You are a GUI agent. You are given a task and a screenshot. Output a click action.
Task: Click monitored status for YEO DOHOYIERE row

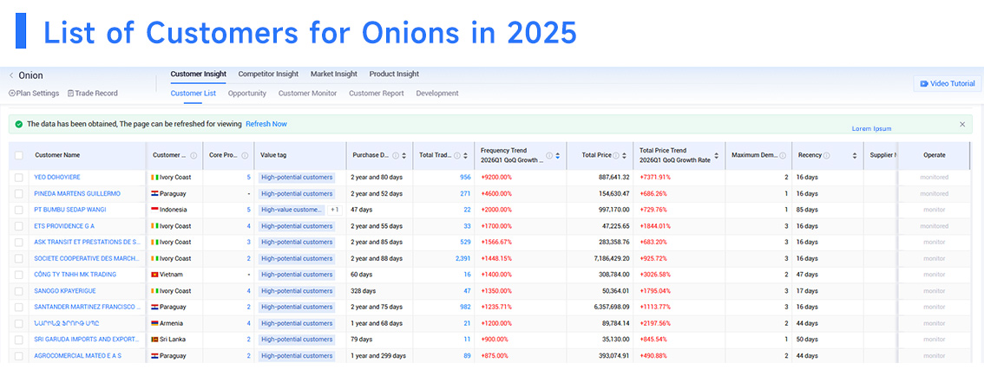tap(934, 178)
